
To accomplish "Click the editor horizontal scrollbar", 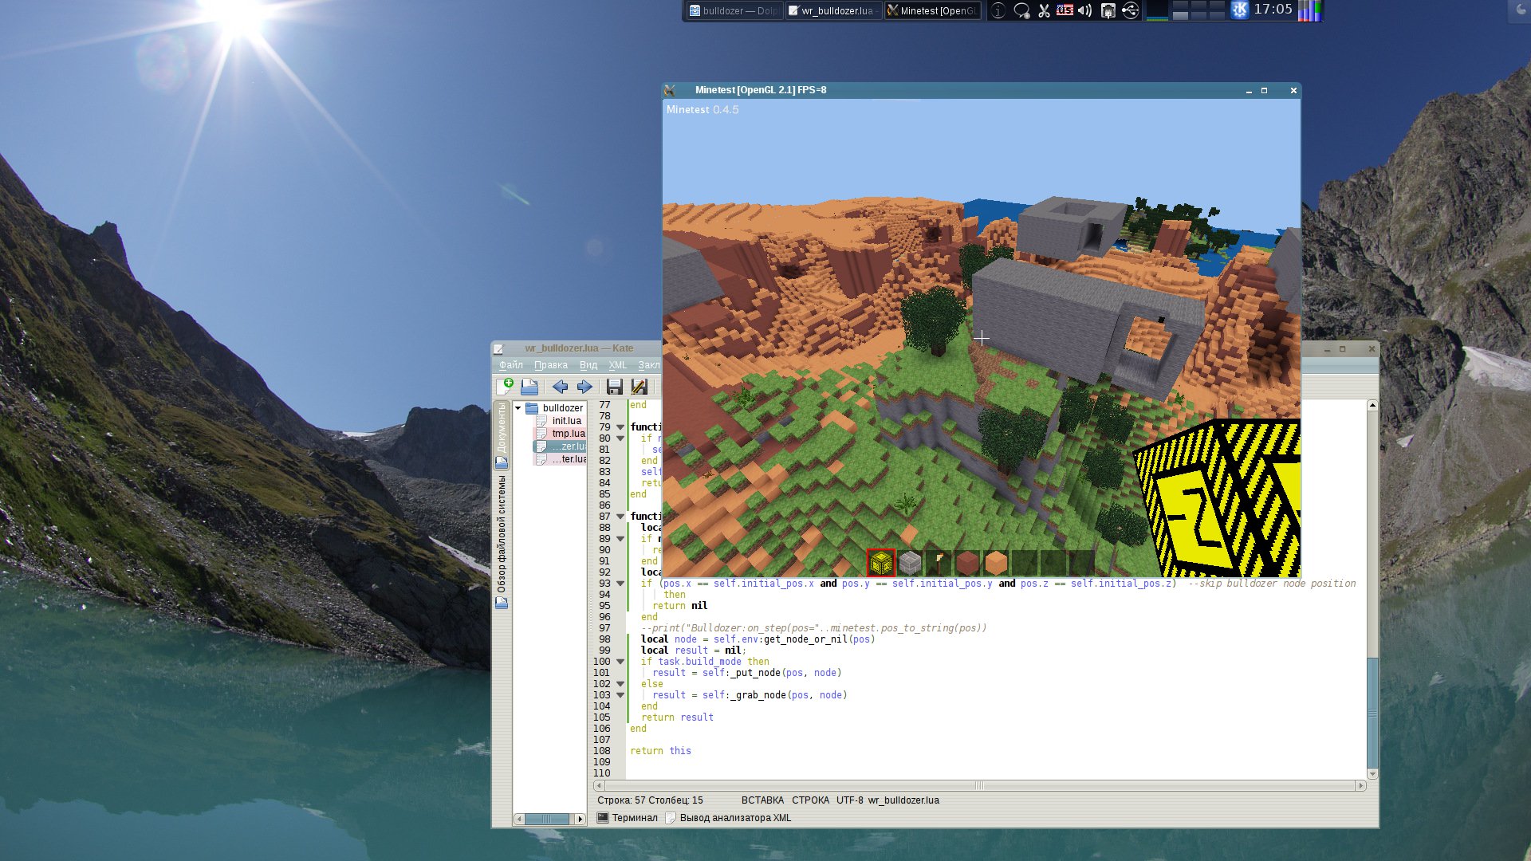I will point(979,786).
